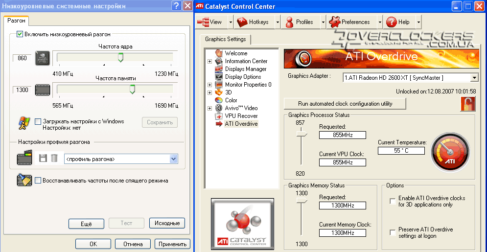
Task: Open the Graphics Adapter dropdown
Action: click(474, 78)
